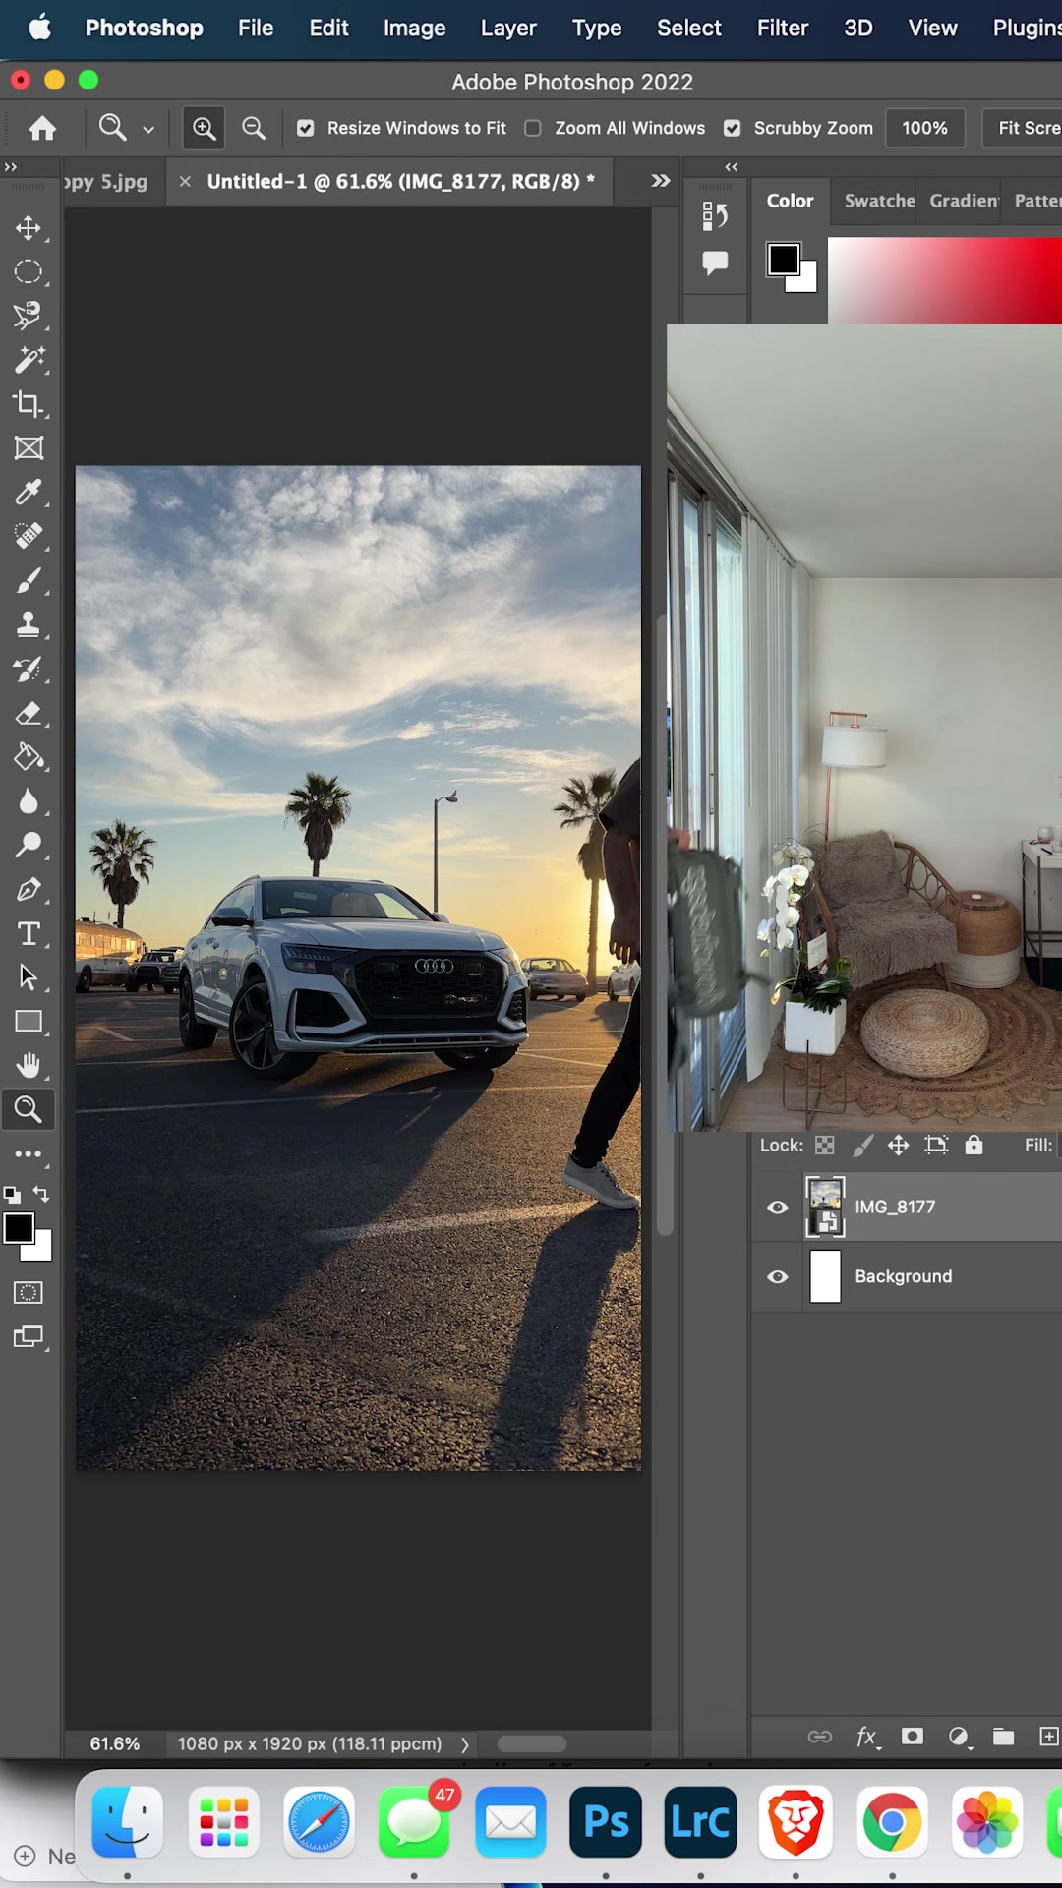Select the Brush tool

pyautogui.click(x=28, y=581)
